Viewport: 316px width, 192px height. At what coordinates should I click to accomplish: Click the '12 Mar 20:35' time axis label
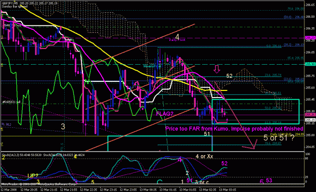click(29, 189)
